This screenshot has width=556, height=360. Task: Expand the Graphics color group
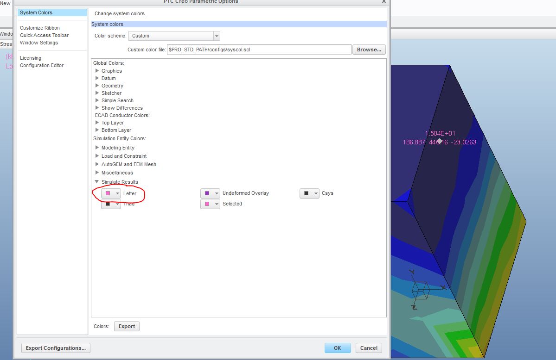coord(97,71)
